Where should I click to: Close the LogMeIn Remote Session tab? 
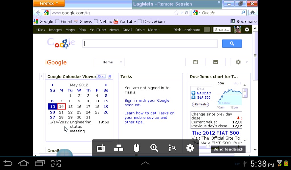click(219, 2)
